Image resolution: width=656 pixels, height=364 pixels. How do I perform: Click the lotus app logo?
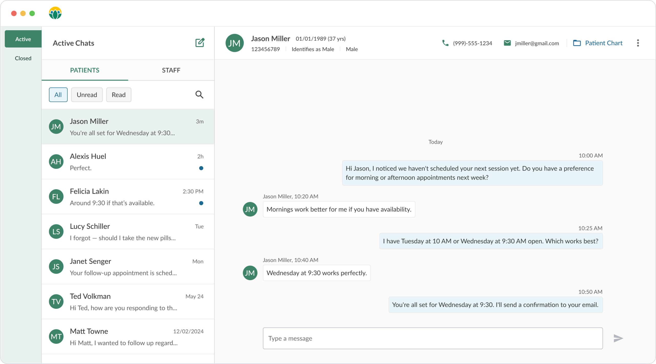(x=55, y=13)
